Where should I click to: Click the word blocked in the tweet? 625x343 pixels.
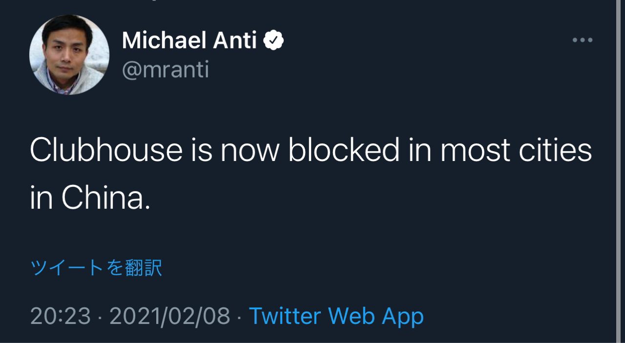coord(344,150)
